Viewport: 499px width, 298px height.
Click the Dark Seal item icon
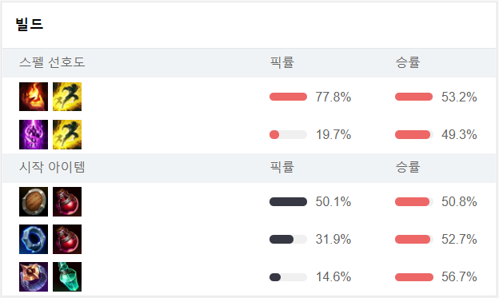(34, 276)
